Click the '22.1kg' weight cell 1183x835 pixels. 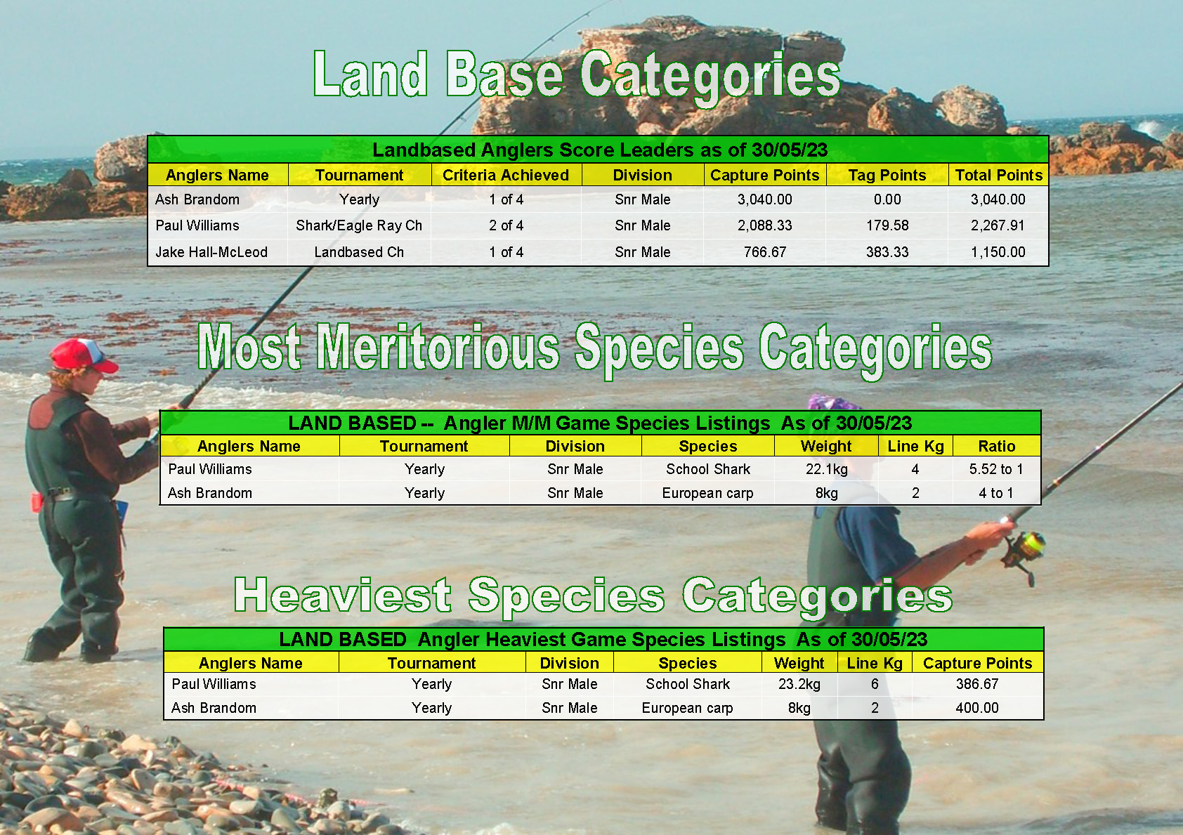pos(827,469)
